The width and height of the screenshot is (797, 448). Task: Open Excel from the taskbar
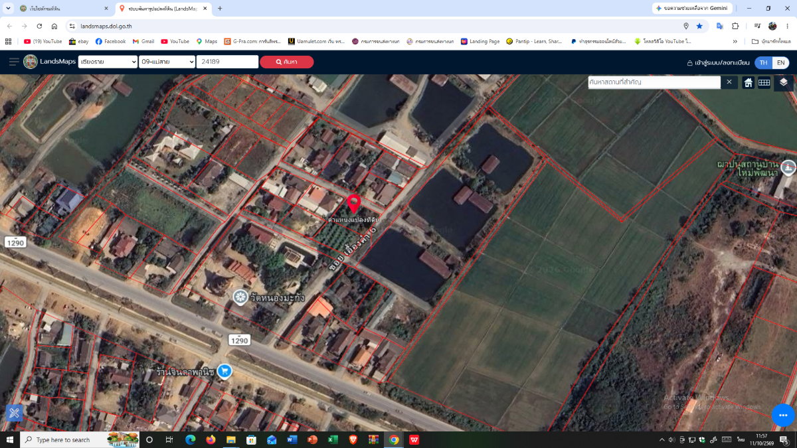pos(333,439)
